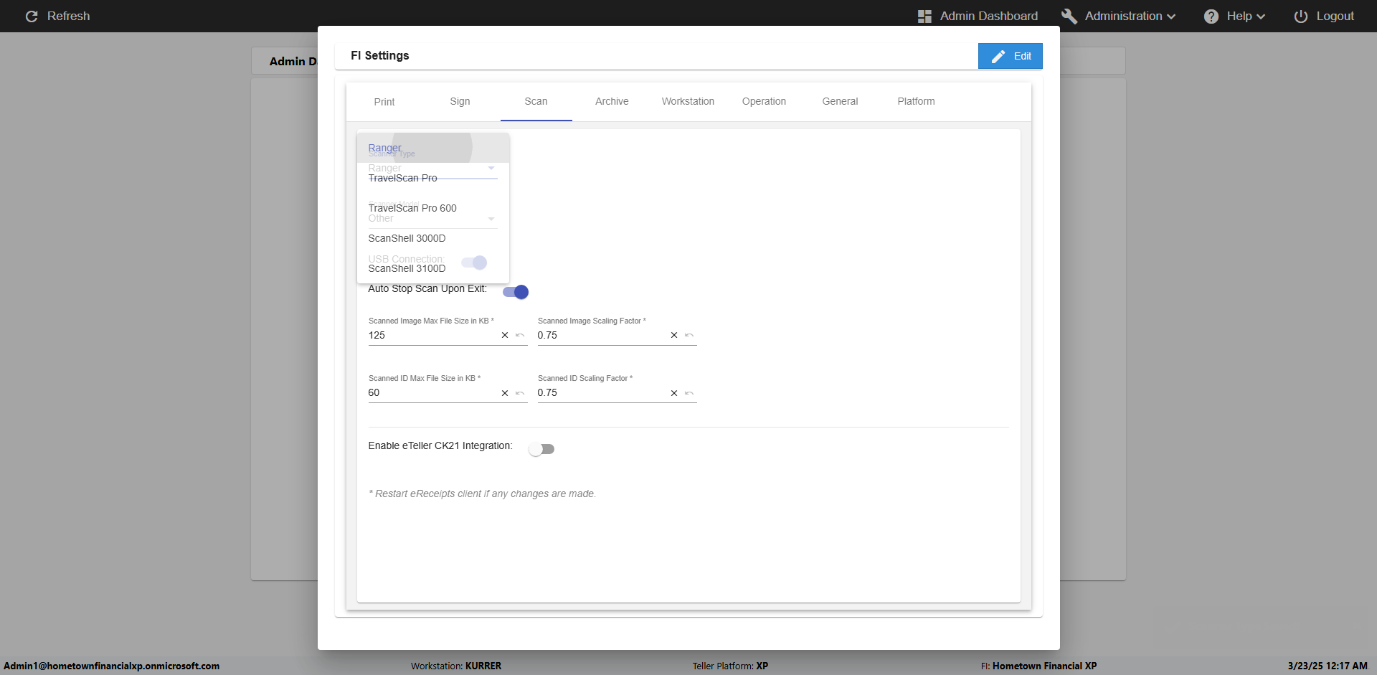
Task: Switch to the Print tab
Action: tap(384, 102)
